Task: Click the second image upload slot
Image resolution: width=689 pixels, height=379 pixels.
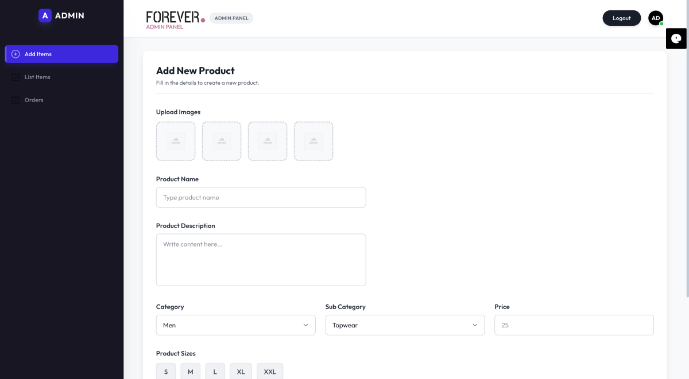Action: (222, 141)
